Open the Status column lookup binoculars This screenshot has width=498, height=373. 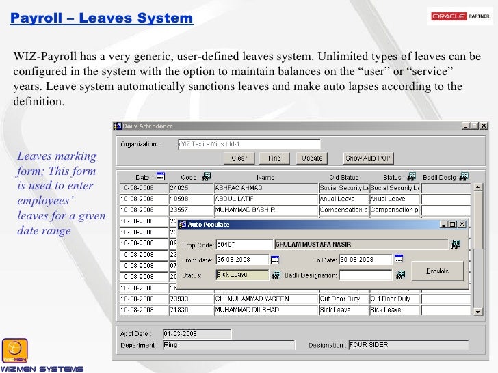(x=412, y=176)
